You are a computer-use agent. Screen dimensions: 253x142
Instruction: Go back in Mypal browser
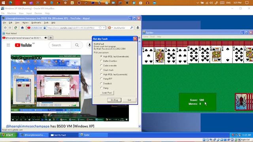point(5,28)
